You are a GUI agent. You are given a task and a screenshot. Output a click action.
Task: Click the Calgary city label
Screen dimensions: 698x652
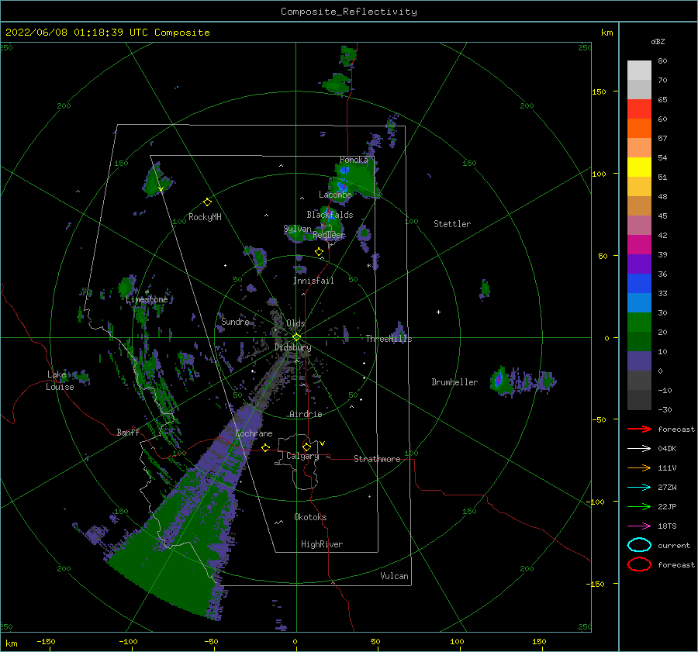point(302,456)
